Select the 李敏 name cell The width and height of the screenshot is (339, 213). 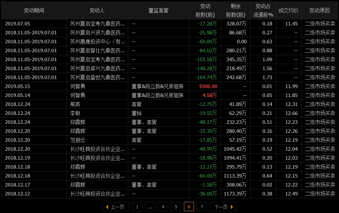75,113
